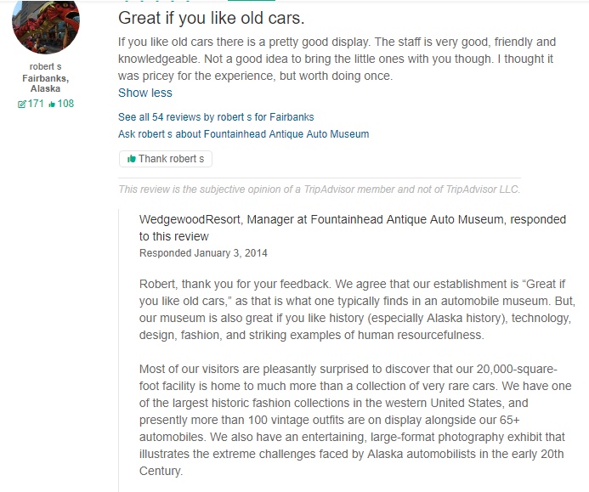Collapse the review with Show less
Image resolution: width=589 pixels, height=492 pixels.
(x=145, y=93)
